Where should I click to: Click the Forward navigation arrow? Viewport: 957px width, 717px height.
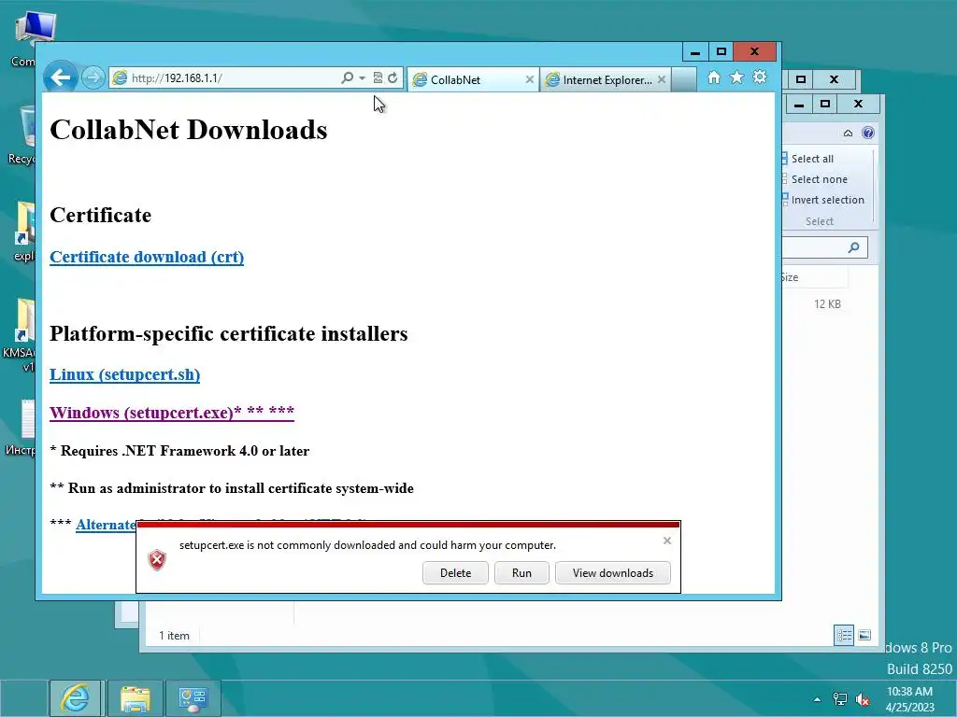tap(93, 78)
